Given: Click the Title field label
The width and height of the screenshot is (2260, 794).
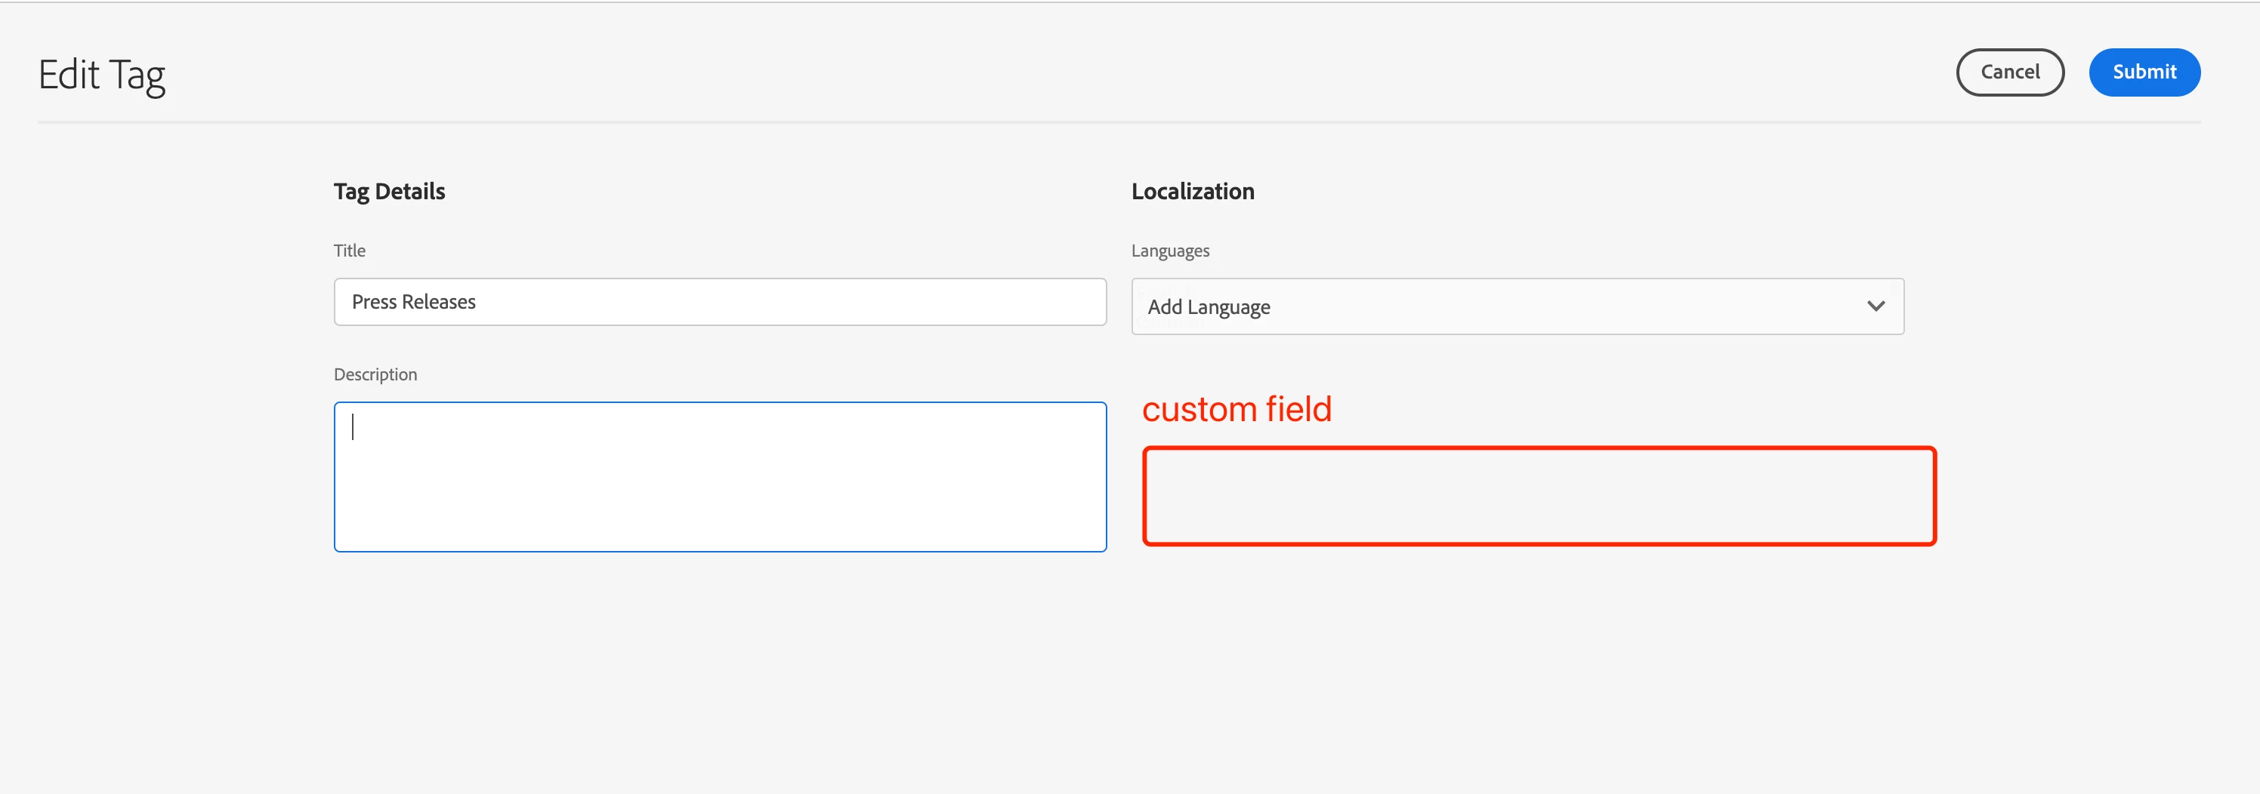Looking at the screenshot, I should (349, 251).
